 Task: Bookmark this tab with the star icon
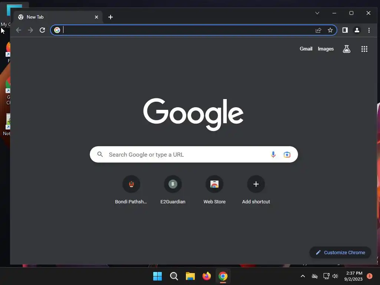330,30
